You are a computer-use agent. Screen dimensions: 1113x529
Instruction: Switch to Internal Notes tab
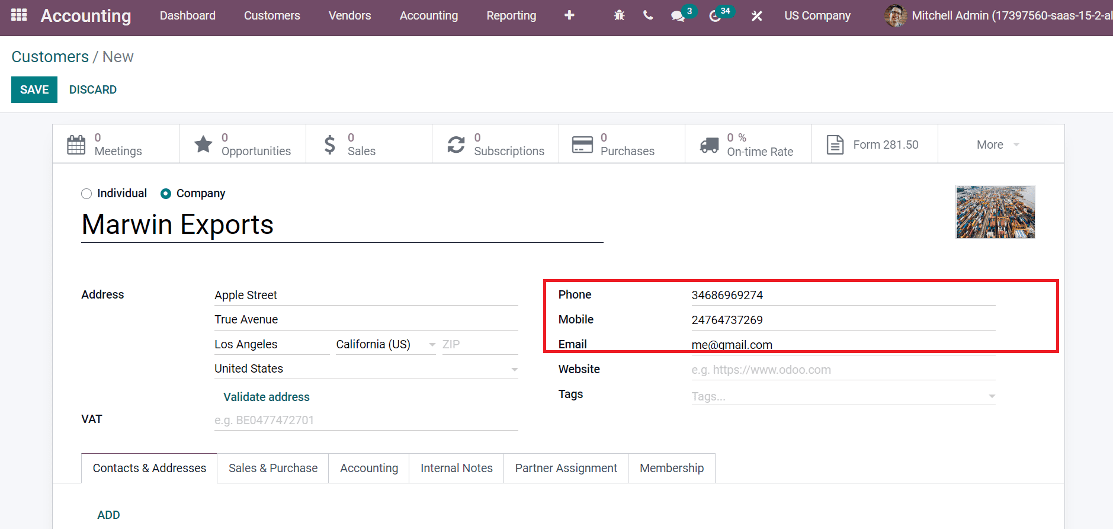457,468
